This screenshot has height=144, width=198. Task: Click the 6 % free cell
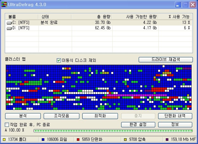pyautogui.click(x=187, y=28)
